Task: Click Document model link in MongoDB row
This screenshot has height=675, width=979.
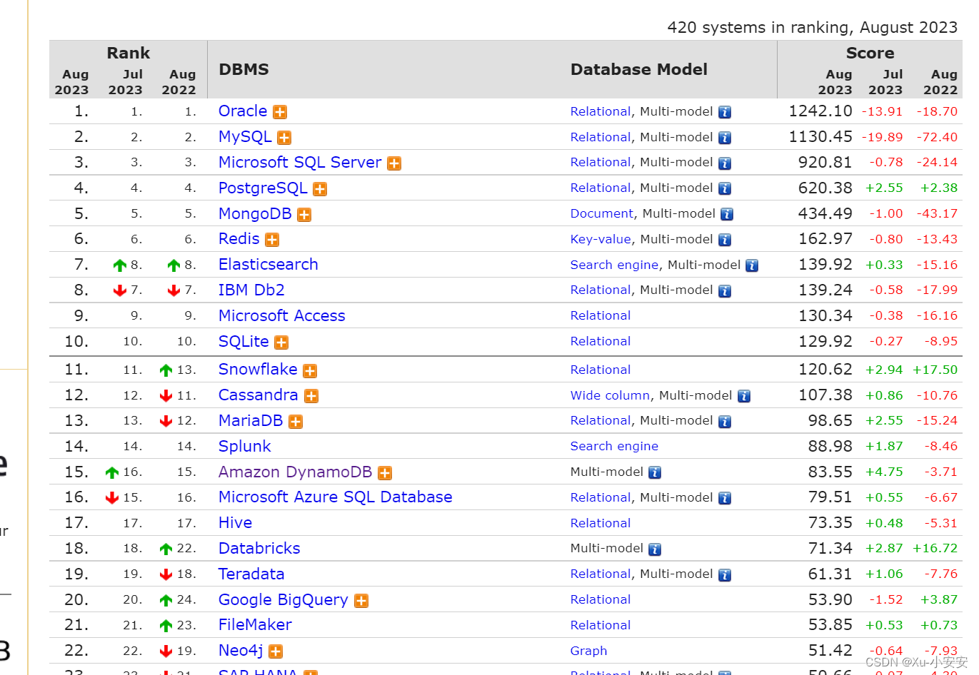Action: pos(602,214)
